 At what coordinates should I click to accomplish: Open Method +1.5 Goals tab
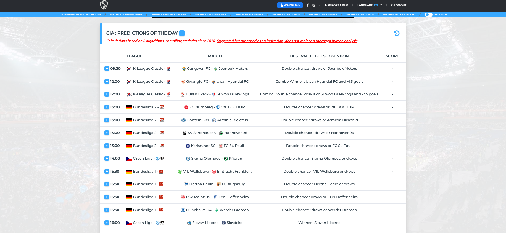(249, 15)
